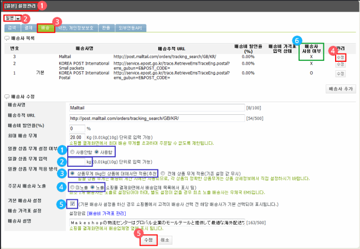The image size is (360, 249).
Task: Select the 사용함 radio button
Action: pos(96,151)
